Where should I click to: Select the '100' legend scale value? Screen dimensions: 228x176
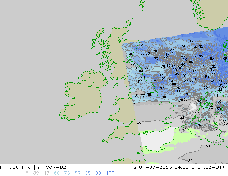(x=110, y=173)
